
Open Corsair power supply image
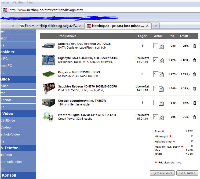49,103
